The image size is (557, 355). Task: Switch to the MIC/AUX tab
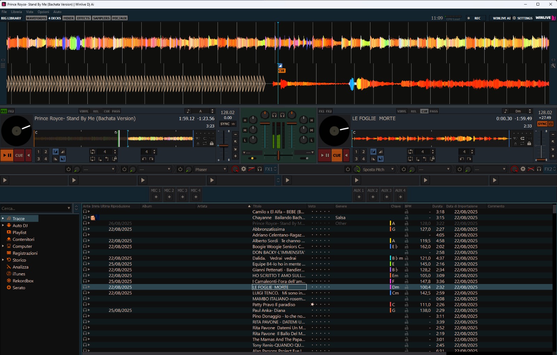tap(120, 18)
